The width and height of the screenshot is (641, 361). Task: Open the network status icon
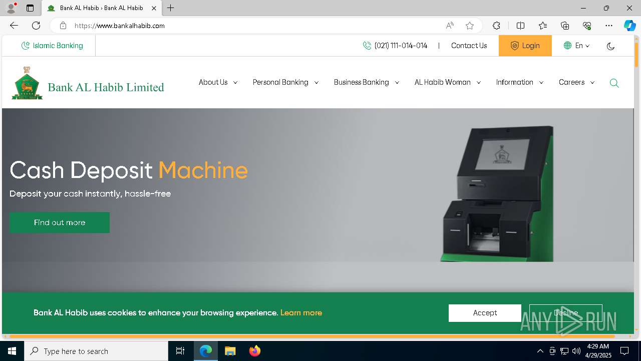[564, 351]
